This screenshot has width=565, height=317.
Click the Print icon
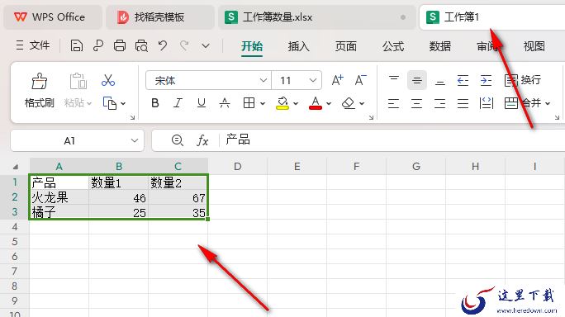(x=120, y=45)
